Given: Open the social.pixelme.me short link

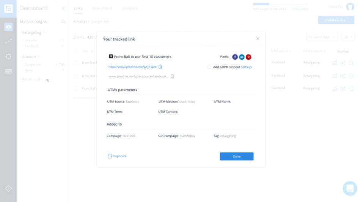Looking at the screenshot, I should [x=133, y=67].
